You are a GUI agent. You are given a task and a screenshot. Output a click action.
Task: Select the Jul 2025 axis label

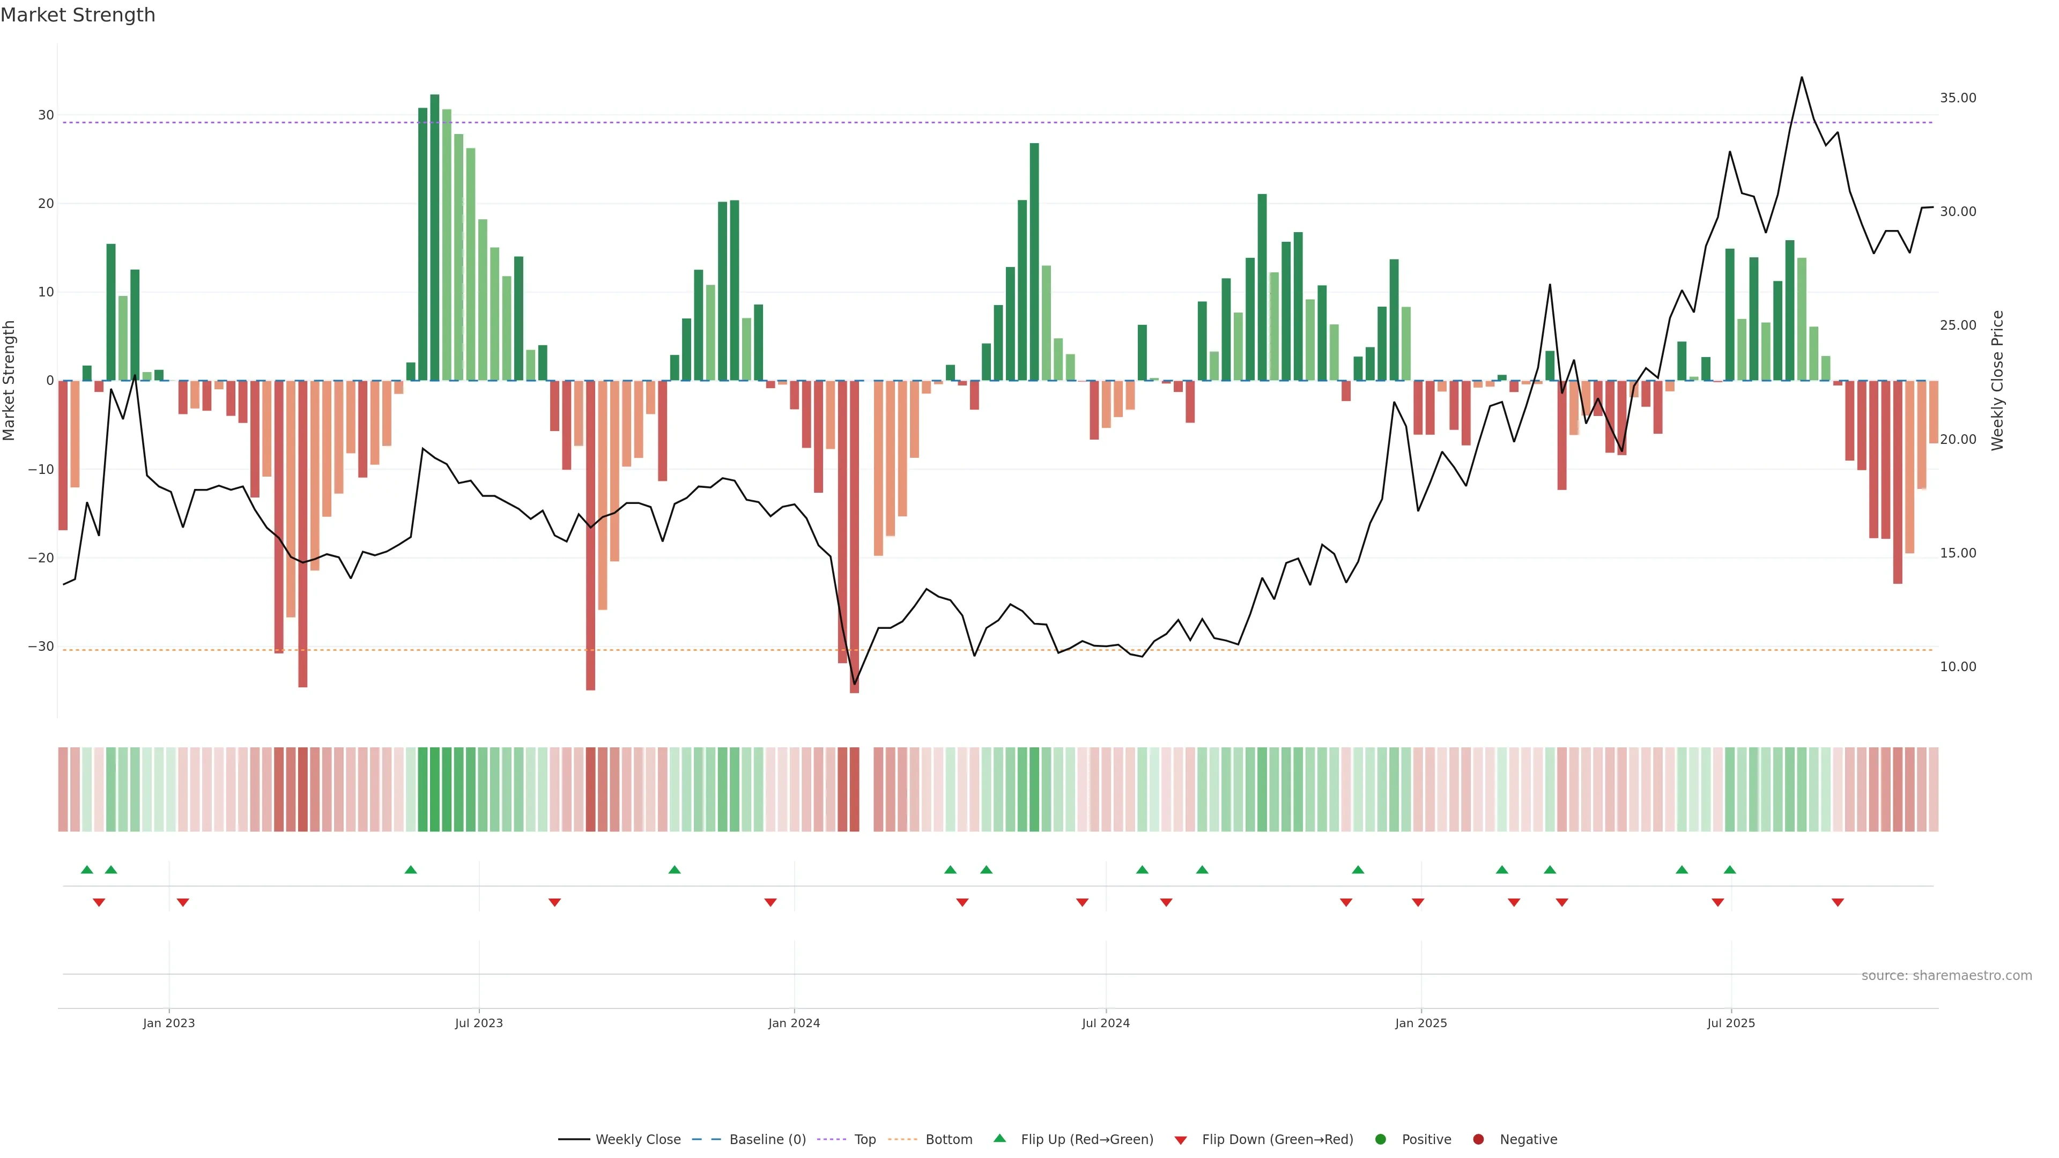tap(1730, 1023)
